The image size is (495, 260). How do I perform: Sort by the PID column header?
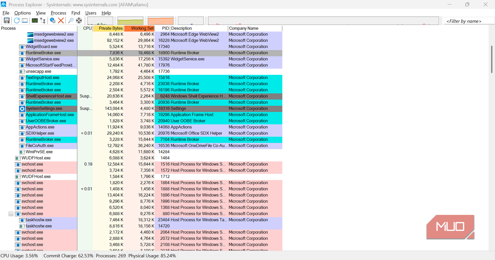(162, 28)
